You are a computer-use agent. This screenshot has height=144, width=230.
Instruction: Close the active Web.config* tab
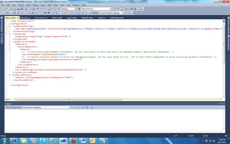(x=18, y=18)
